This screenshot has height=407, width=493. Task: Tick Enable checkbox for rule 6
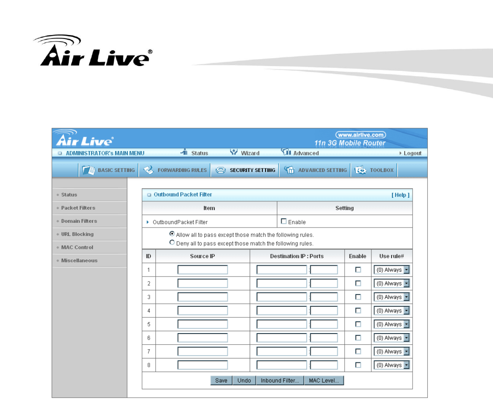pyautogui.click(x=358, y=337)
